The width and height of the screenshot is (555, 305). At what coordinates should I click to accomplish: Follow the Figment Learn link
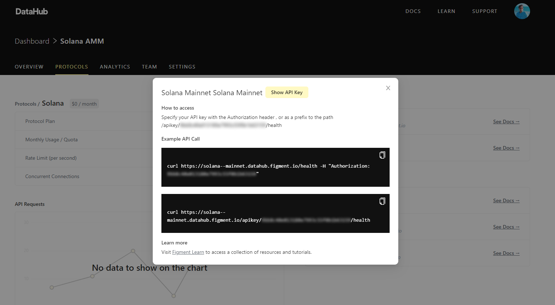(x=188, y=252)
